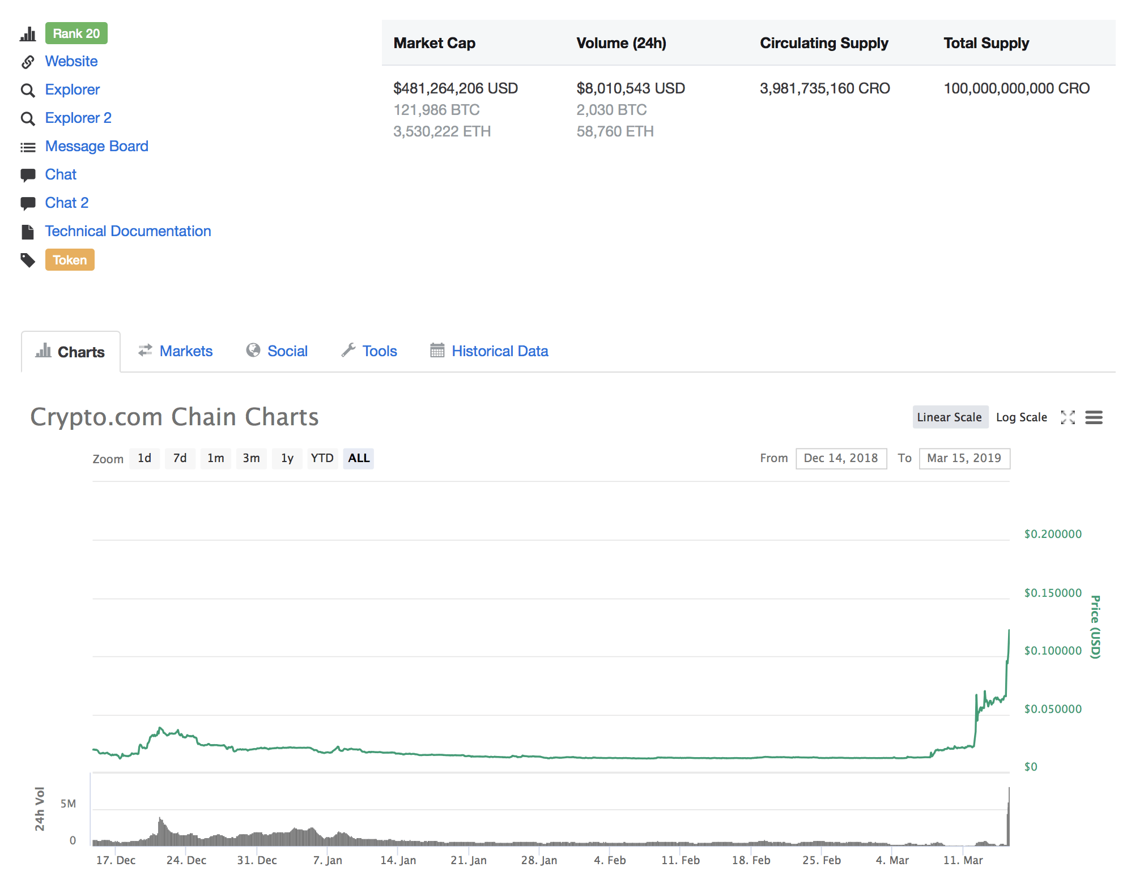This screenshot has height=880, width=1131.
Task: Switch to the Charts tab
Action: pos(71,352)
